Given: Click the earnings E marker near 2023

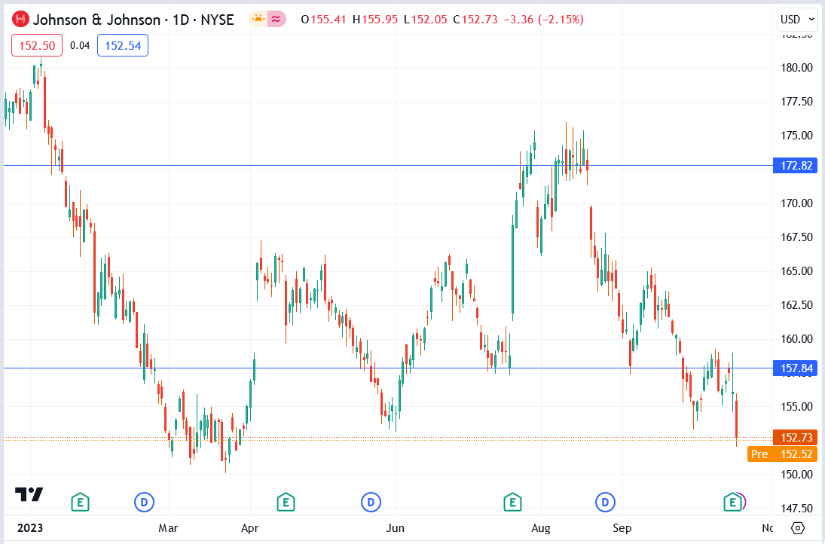Looking at the screenshot, I should [x=80, y=503].
